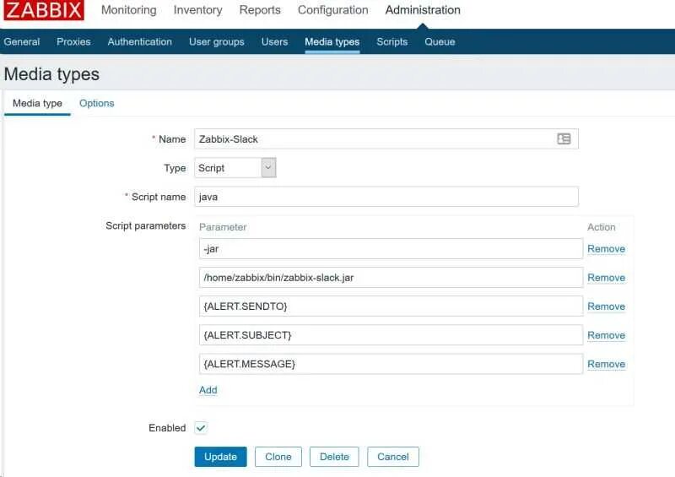Click the {ALERT.SENDTO} parameter field
This screenshot has height=477, width=675.
tap(391, 306)
